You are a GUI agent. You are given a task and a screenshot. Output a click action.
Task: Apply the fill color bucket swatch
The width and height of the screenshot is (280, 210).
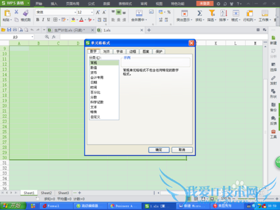tap(73, 20)
